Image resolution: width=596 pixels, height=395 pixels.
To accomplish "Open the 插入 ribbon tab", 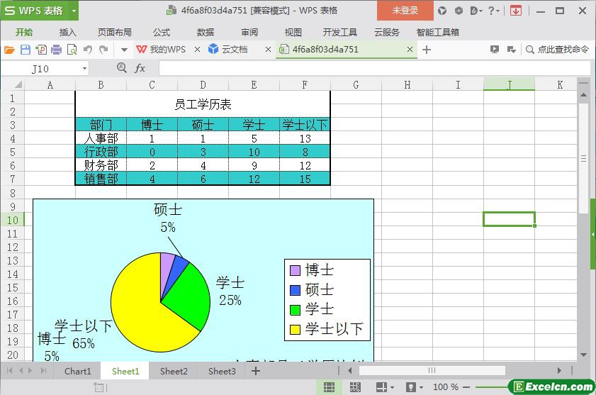I will tap(68, 32).
